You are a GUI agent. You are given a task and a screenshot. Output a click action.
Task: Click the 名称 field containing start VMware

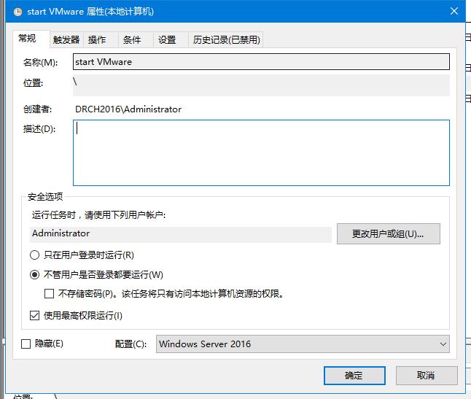tap(261, 62)
